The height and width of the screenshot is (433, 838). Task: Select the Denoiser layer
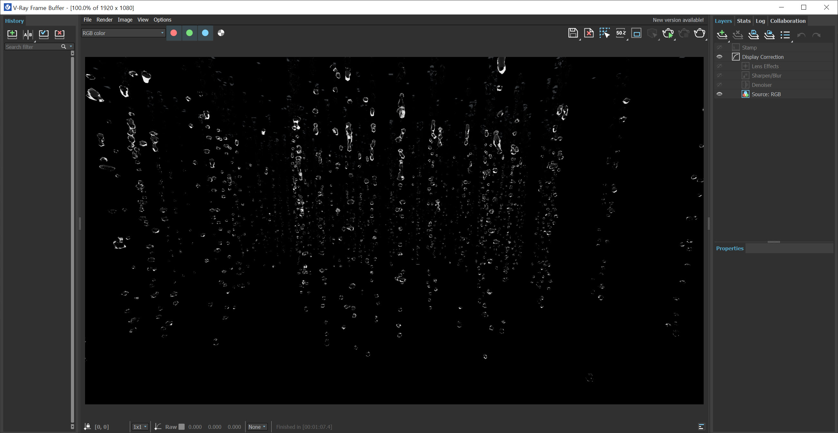(761, 85)
